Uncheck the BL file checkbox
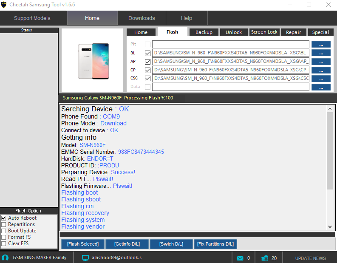This screenshot has width=337, height=263. (x=147, y=53)
